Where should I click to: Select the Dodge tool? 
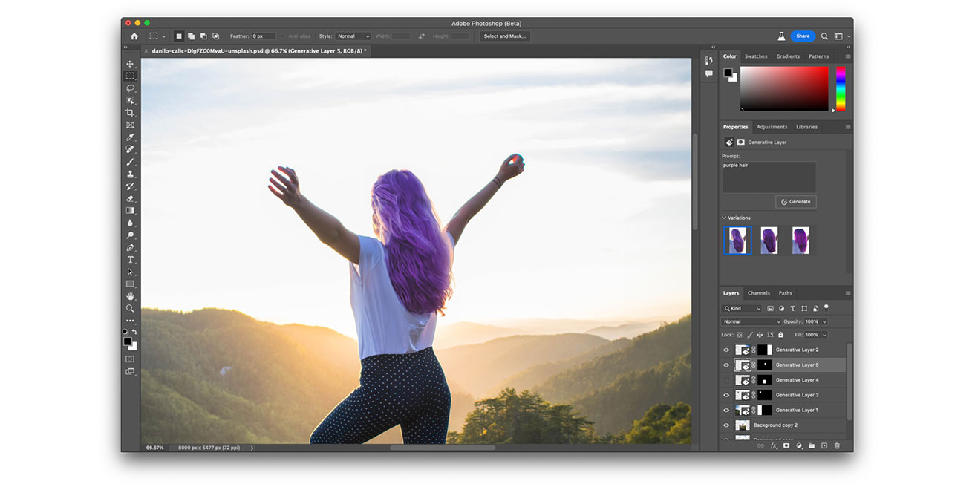(x=130, y=235)
